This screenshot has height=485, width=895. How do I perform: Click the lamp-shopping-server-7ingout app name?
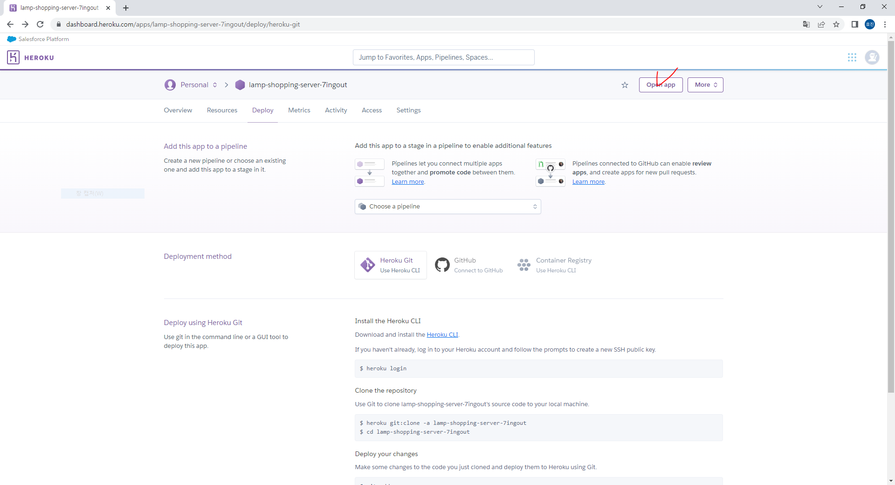(x=298, y=85)
